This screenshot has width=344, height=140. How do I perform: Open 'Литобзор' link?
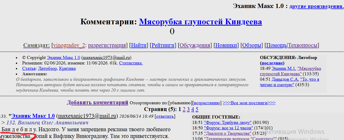[x=47, y=69]
